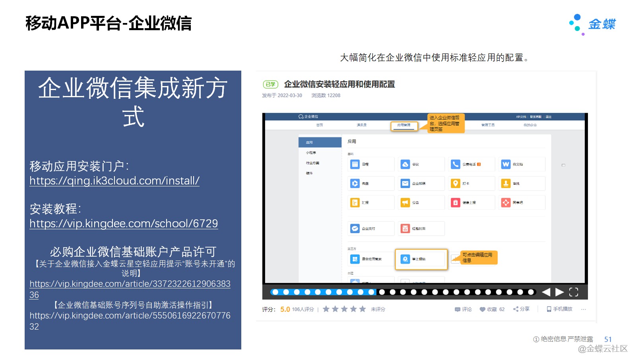Click the 106人评分 rating count
This screenshot has width=636, height=357.
pyautogui.click(x=303, y=309)
